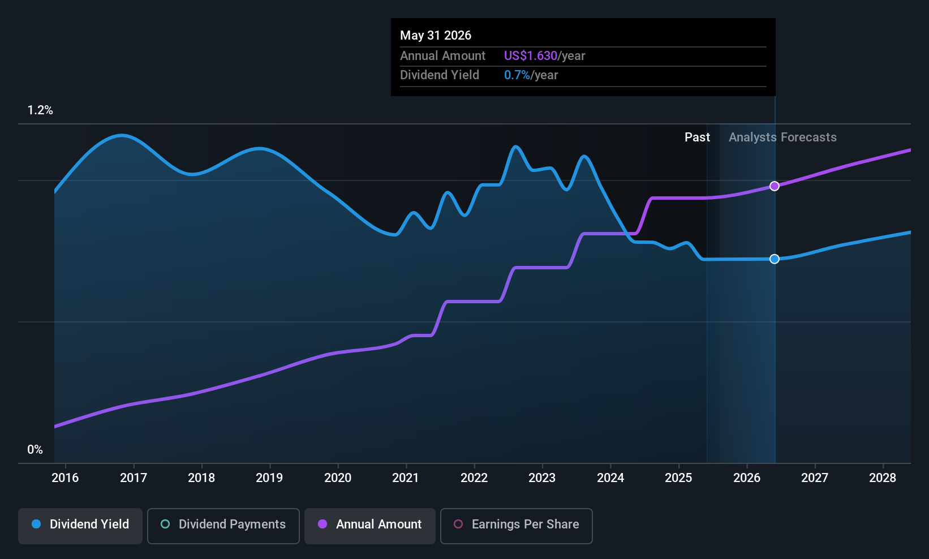Click the purple Annual Amount data point
This screenshot has width=929, height=559.
coord(775,186)
